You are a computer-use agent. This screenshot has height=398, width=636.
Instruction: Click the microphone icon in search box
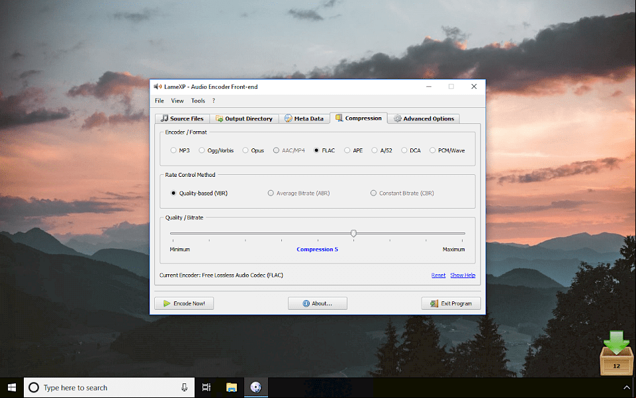[184, 387]
